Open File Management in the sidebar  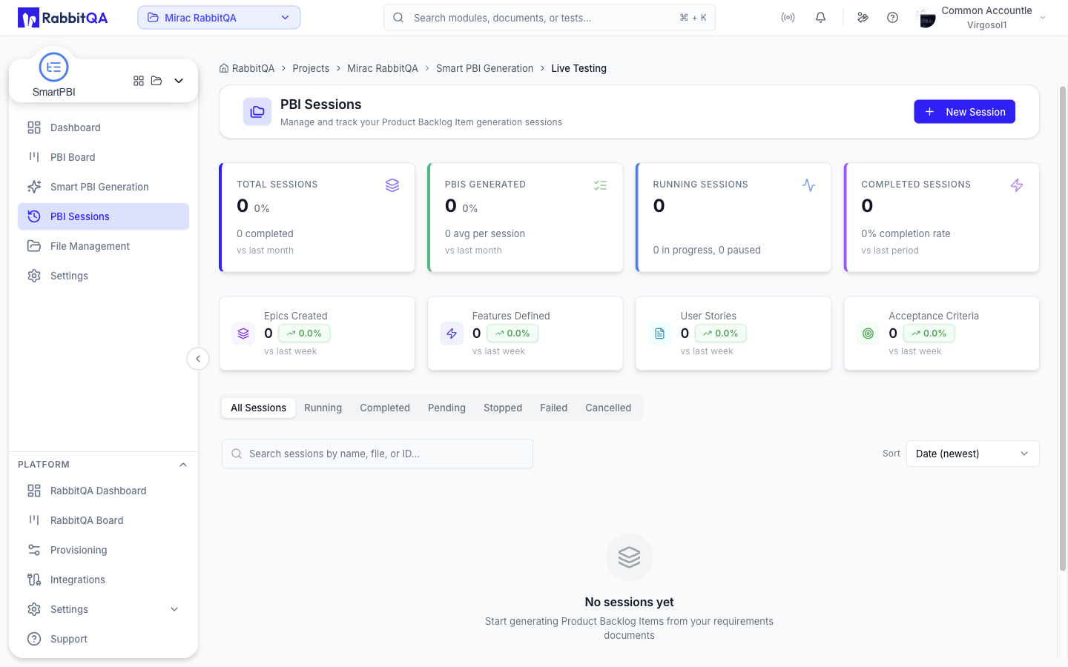[x=103, y=246]
